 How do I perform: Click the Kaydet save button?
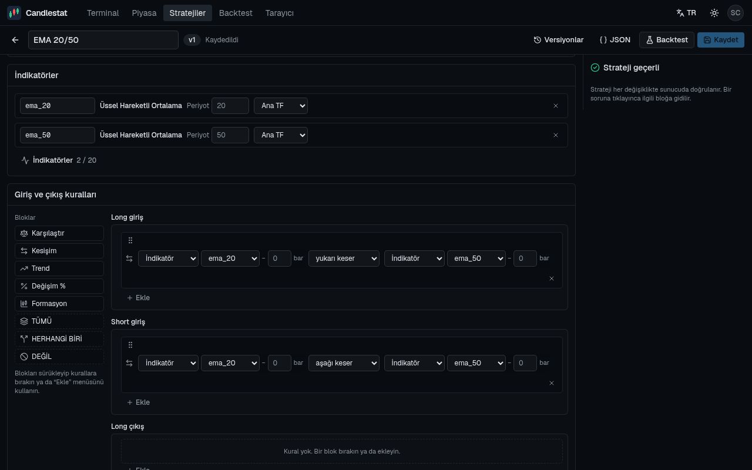[721, 40]
